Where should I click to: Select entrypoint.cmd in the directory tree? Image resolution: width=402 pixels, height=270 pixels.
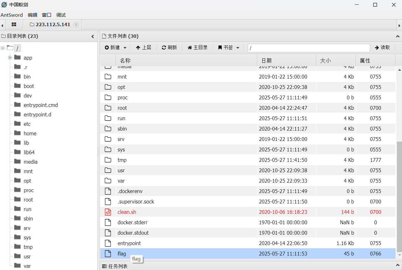tap(41, 105)
